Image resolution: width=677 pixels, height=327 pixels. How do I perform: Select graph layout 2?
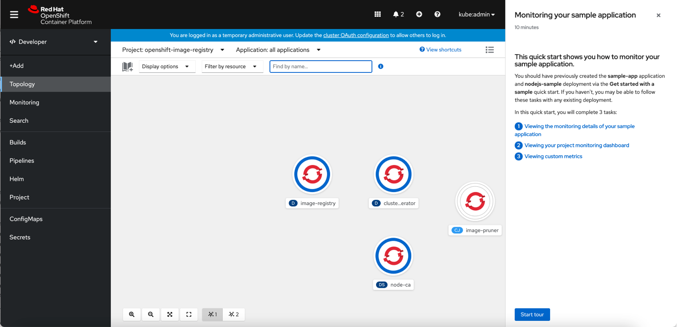click(234, 314)
